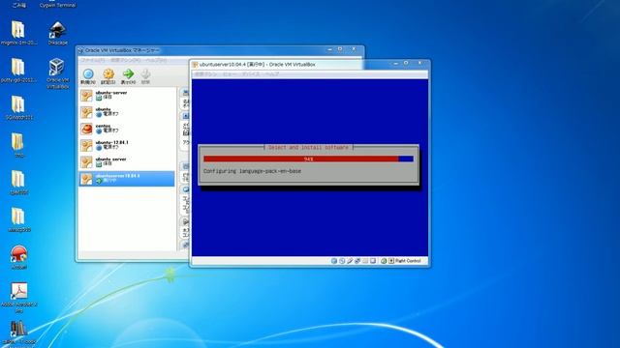Click the red installer progress bar at 94%
This screenshot has height=348, width=620.
[308, 159]
